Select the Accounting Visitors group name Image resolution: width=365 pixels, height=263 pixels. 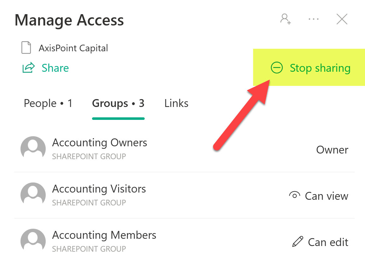99,189
